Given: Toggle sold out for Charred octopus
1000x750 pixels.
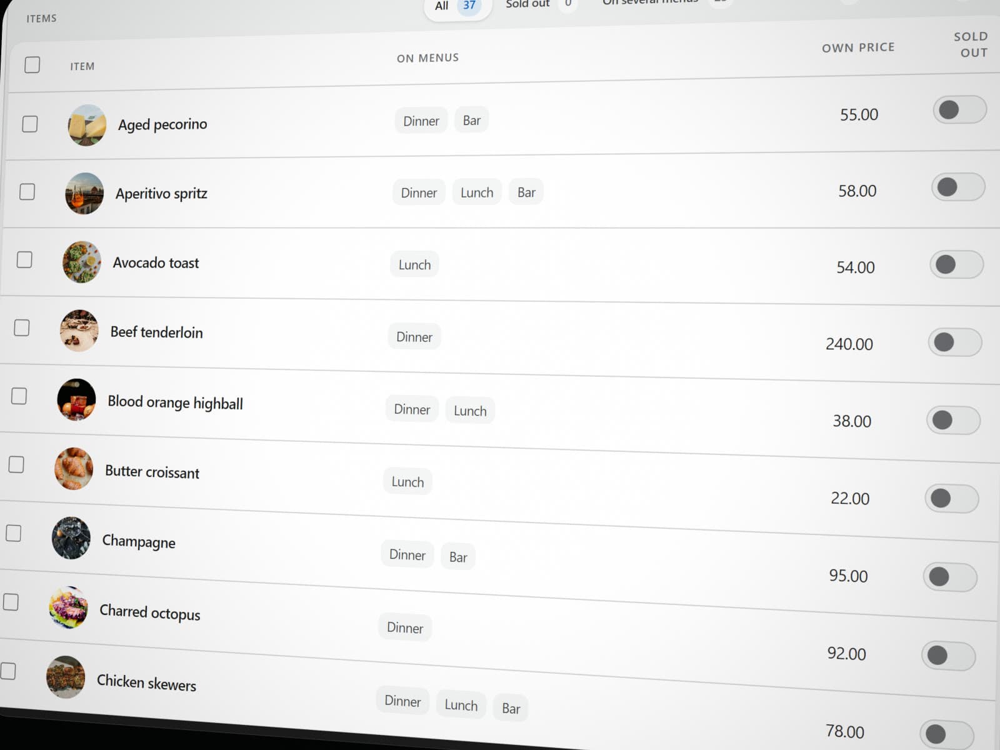Looking at the screenshot, I should (x=948, y=656).
